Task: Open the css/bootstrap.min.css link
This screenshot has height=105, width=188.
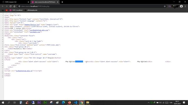Action: (39, 30)
